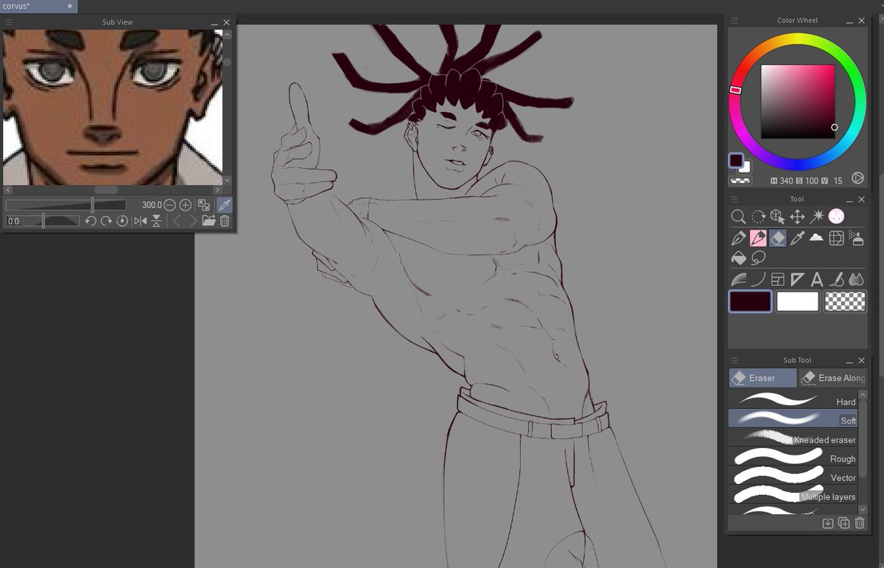
Task: Select the Figure curve tool
Action: coord(758,279)
